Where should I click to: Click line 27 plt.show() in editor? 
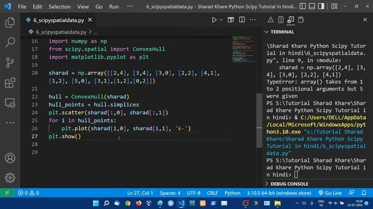(65, 136)
